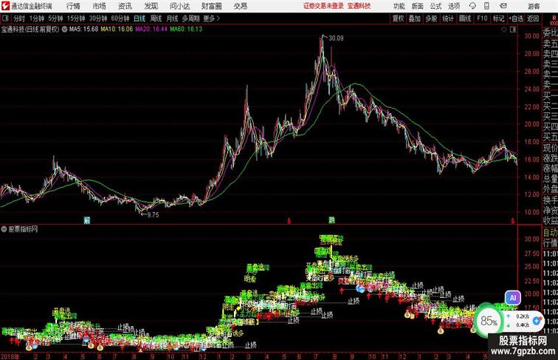
Task: Click the 股票指标网 indicator name
Action: (23, 229)
